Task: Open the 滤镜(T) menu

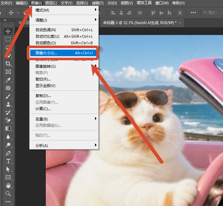Action: coord(97,3)
